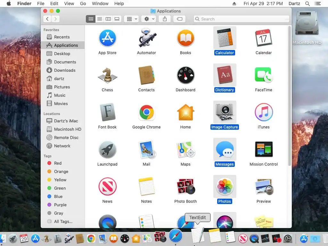Select the FaceTime app icon

click(x=264, y=75)
